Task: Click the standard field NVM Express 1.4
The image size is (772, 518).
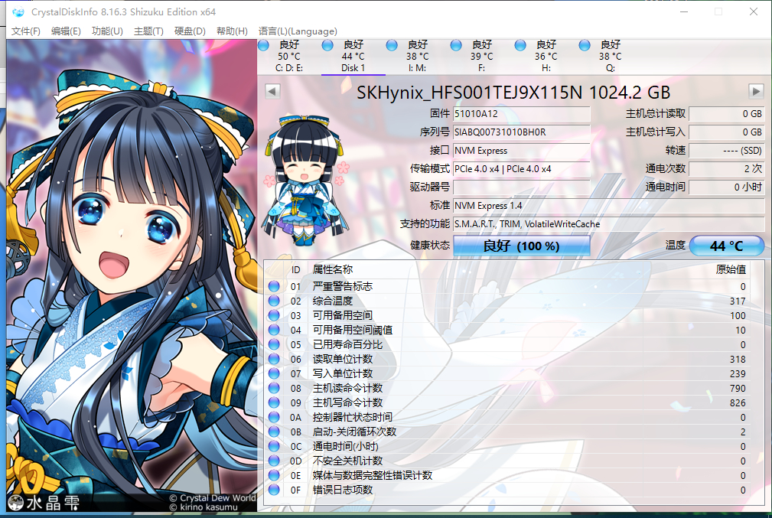Action: coord(608,205)
